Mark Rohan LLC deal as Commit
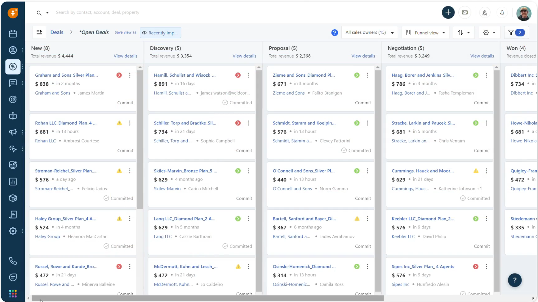The width and height of the screenshot is (538, 302). coord(125,151)
